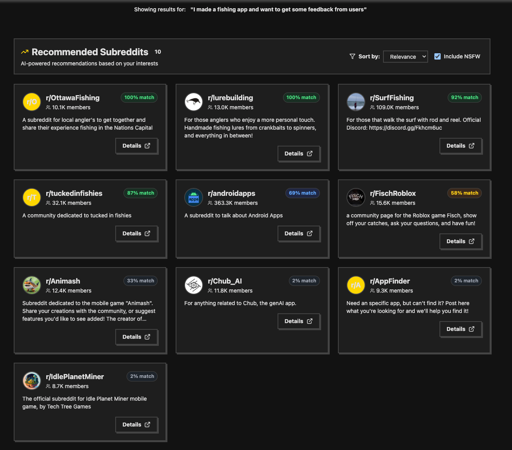Open Details for r/lurebuilding

point(298,154)
